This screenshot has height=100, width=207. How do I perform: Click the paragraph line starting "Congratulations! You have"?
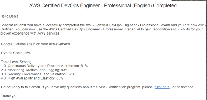(103, 25)
